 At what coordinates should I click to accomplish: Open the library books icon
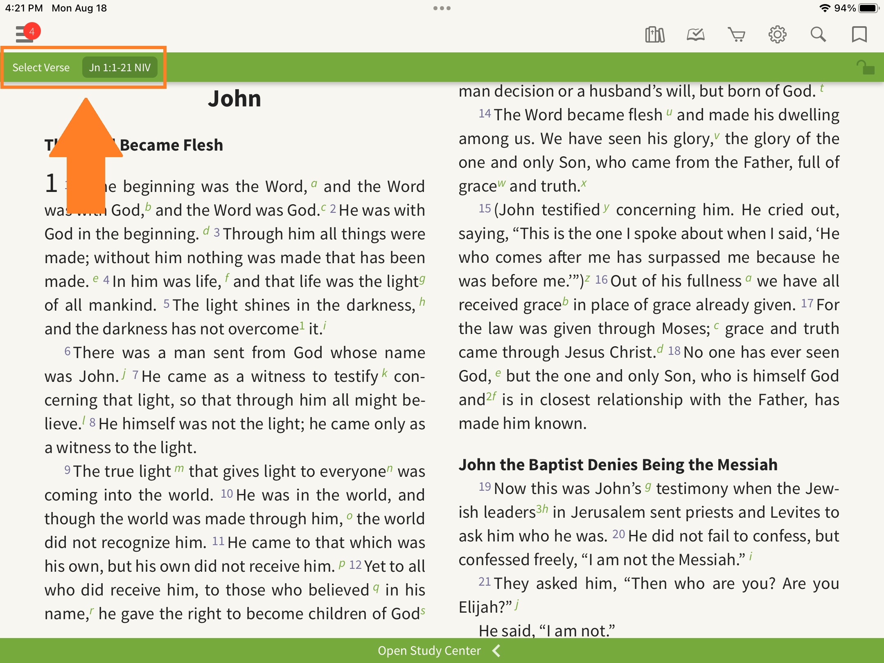(655, 34)
